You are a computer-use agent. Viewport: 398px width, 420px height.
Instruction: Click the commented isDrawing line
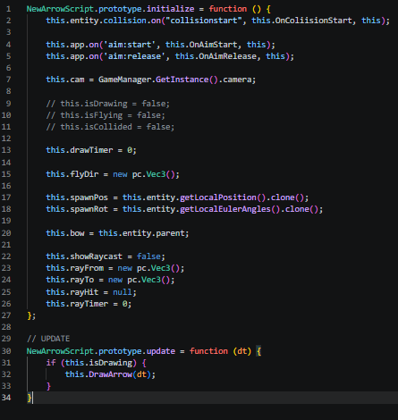(x=108, y=104)
